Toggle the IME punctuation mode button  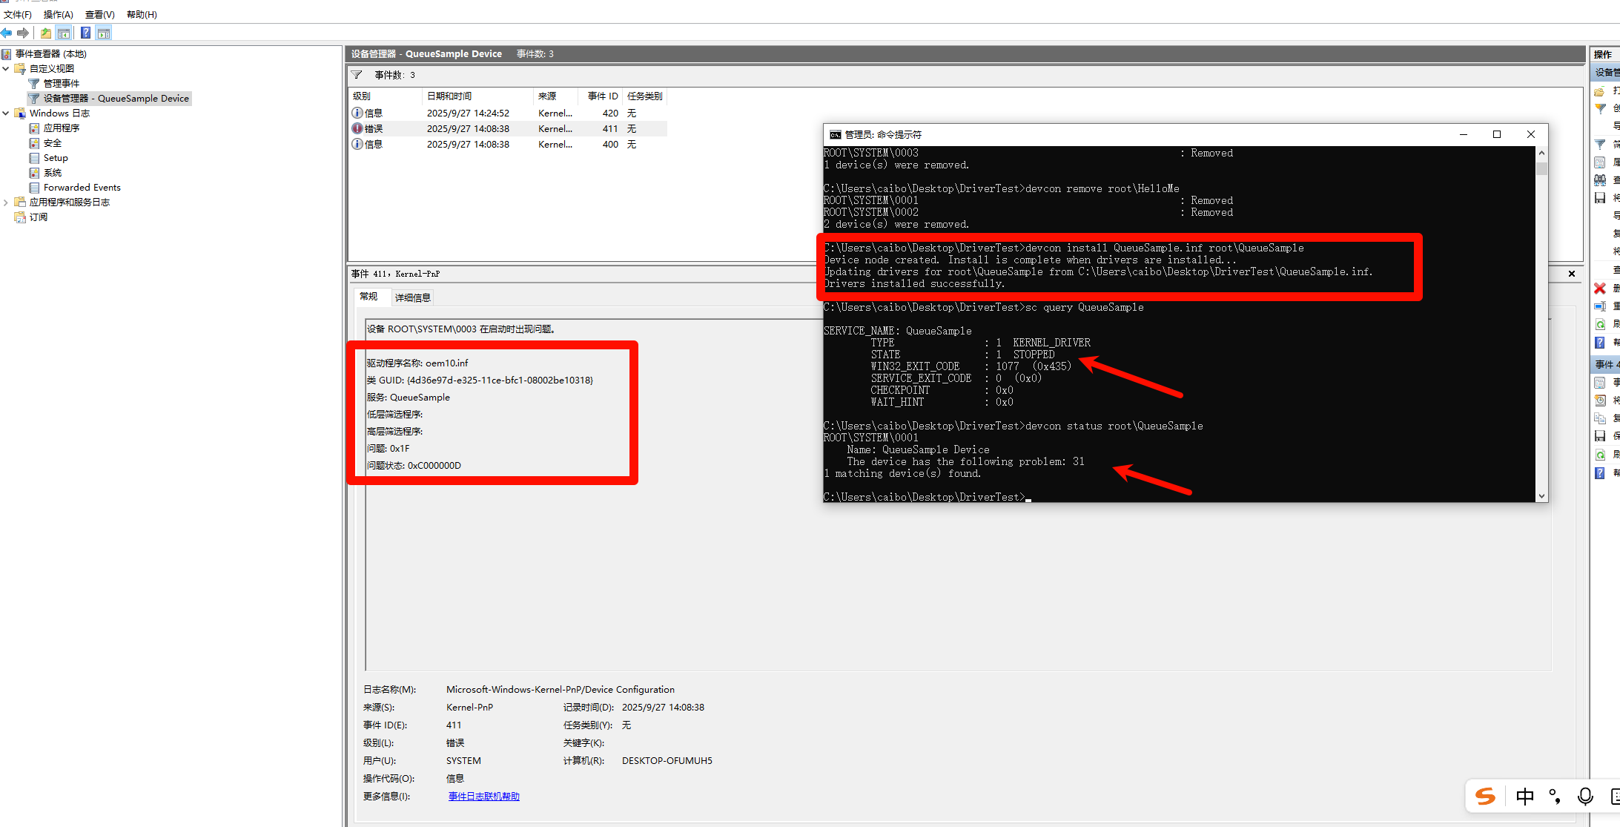[x=1555, y=797]
